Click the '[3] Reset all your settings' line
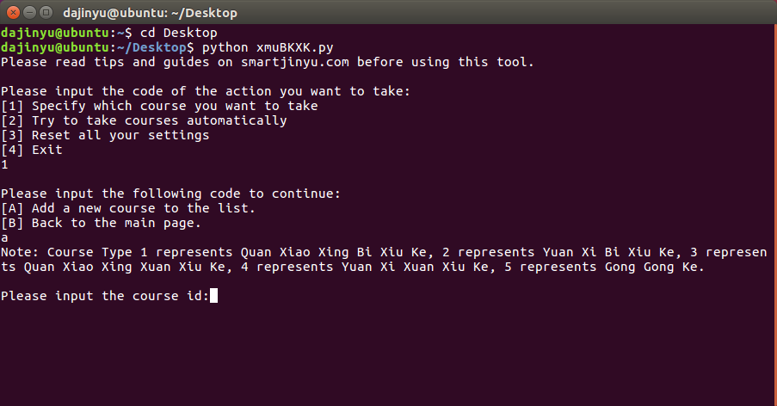Viewport: 777px width, 406px height. tap(105, 135)
